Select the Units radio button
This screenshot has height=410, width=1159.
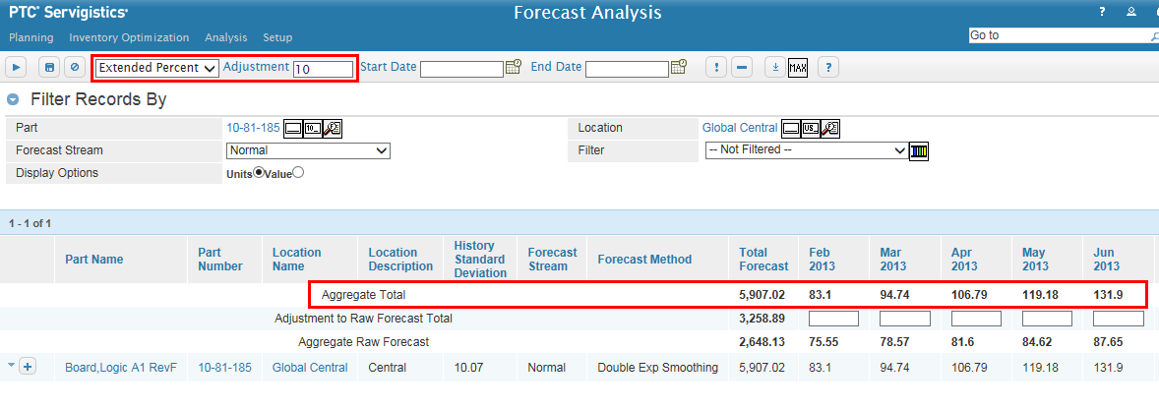point(259,173)
